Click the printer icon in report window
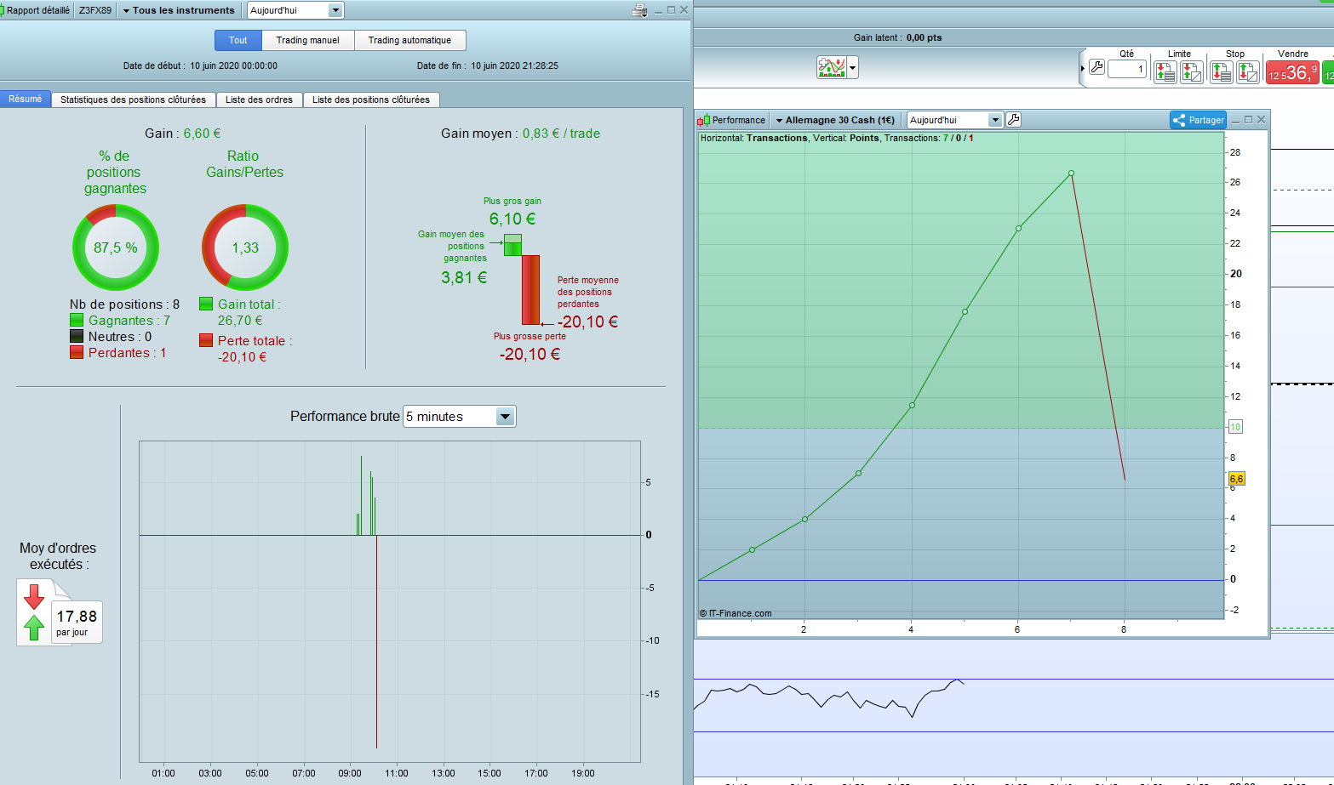1334x785 pixels. point(639,10)
